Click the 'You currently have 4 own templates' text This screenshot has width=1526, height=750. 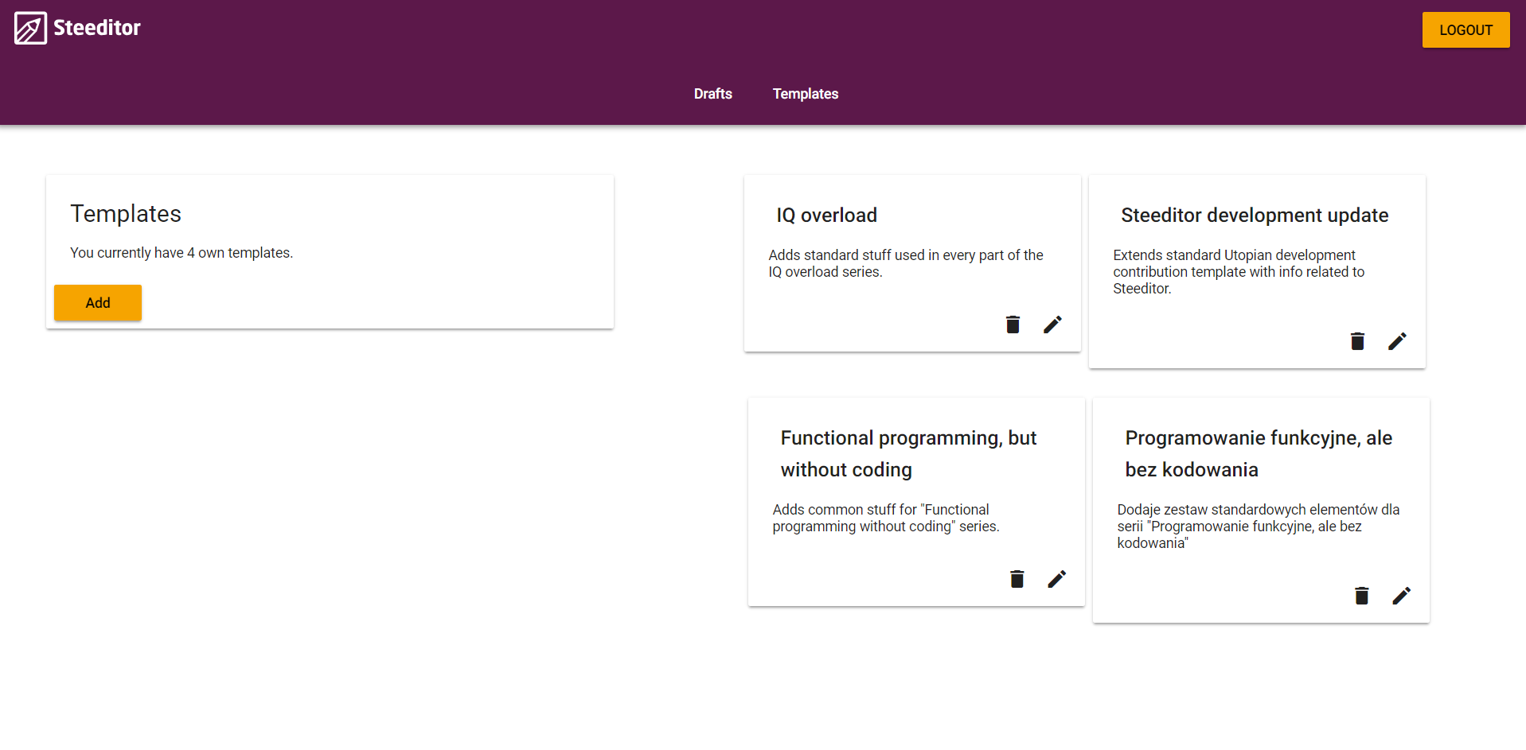[181, 253]
